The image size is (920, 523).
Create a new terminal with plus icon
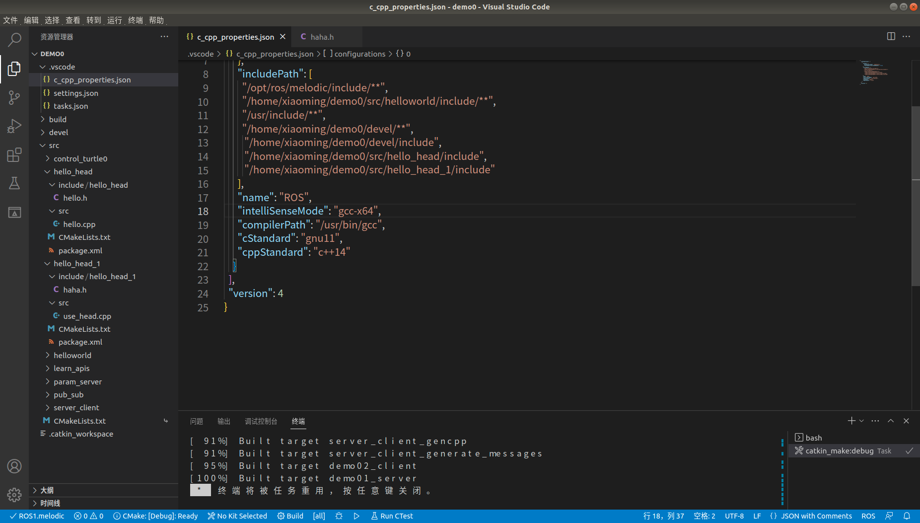pyautogui.click(x=851, y=421)
